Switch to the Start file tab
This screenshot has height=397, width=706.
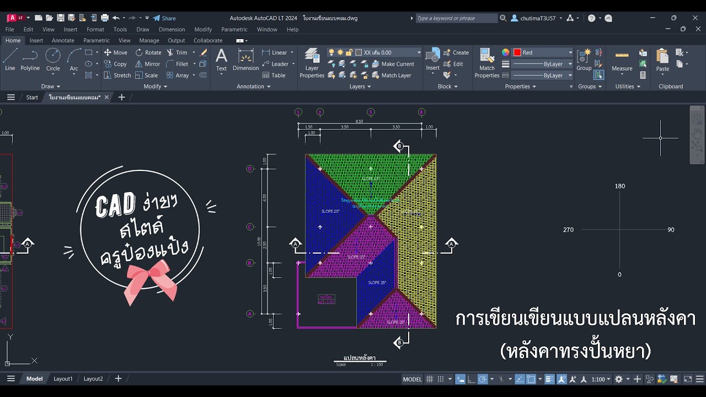pyautogui.click(x=32, y=98)
